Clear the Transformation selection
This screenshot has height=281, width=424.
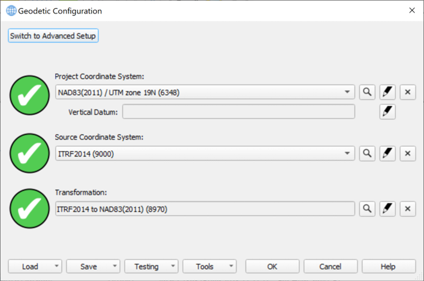pyautogui.click(x=407, y=209)
